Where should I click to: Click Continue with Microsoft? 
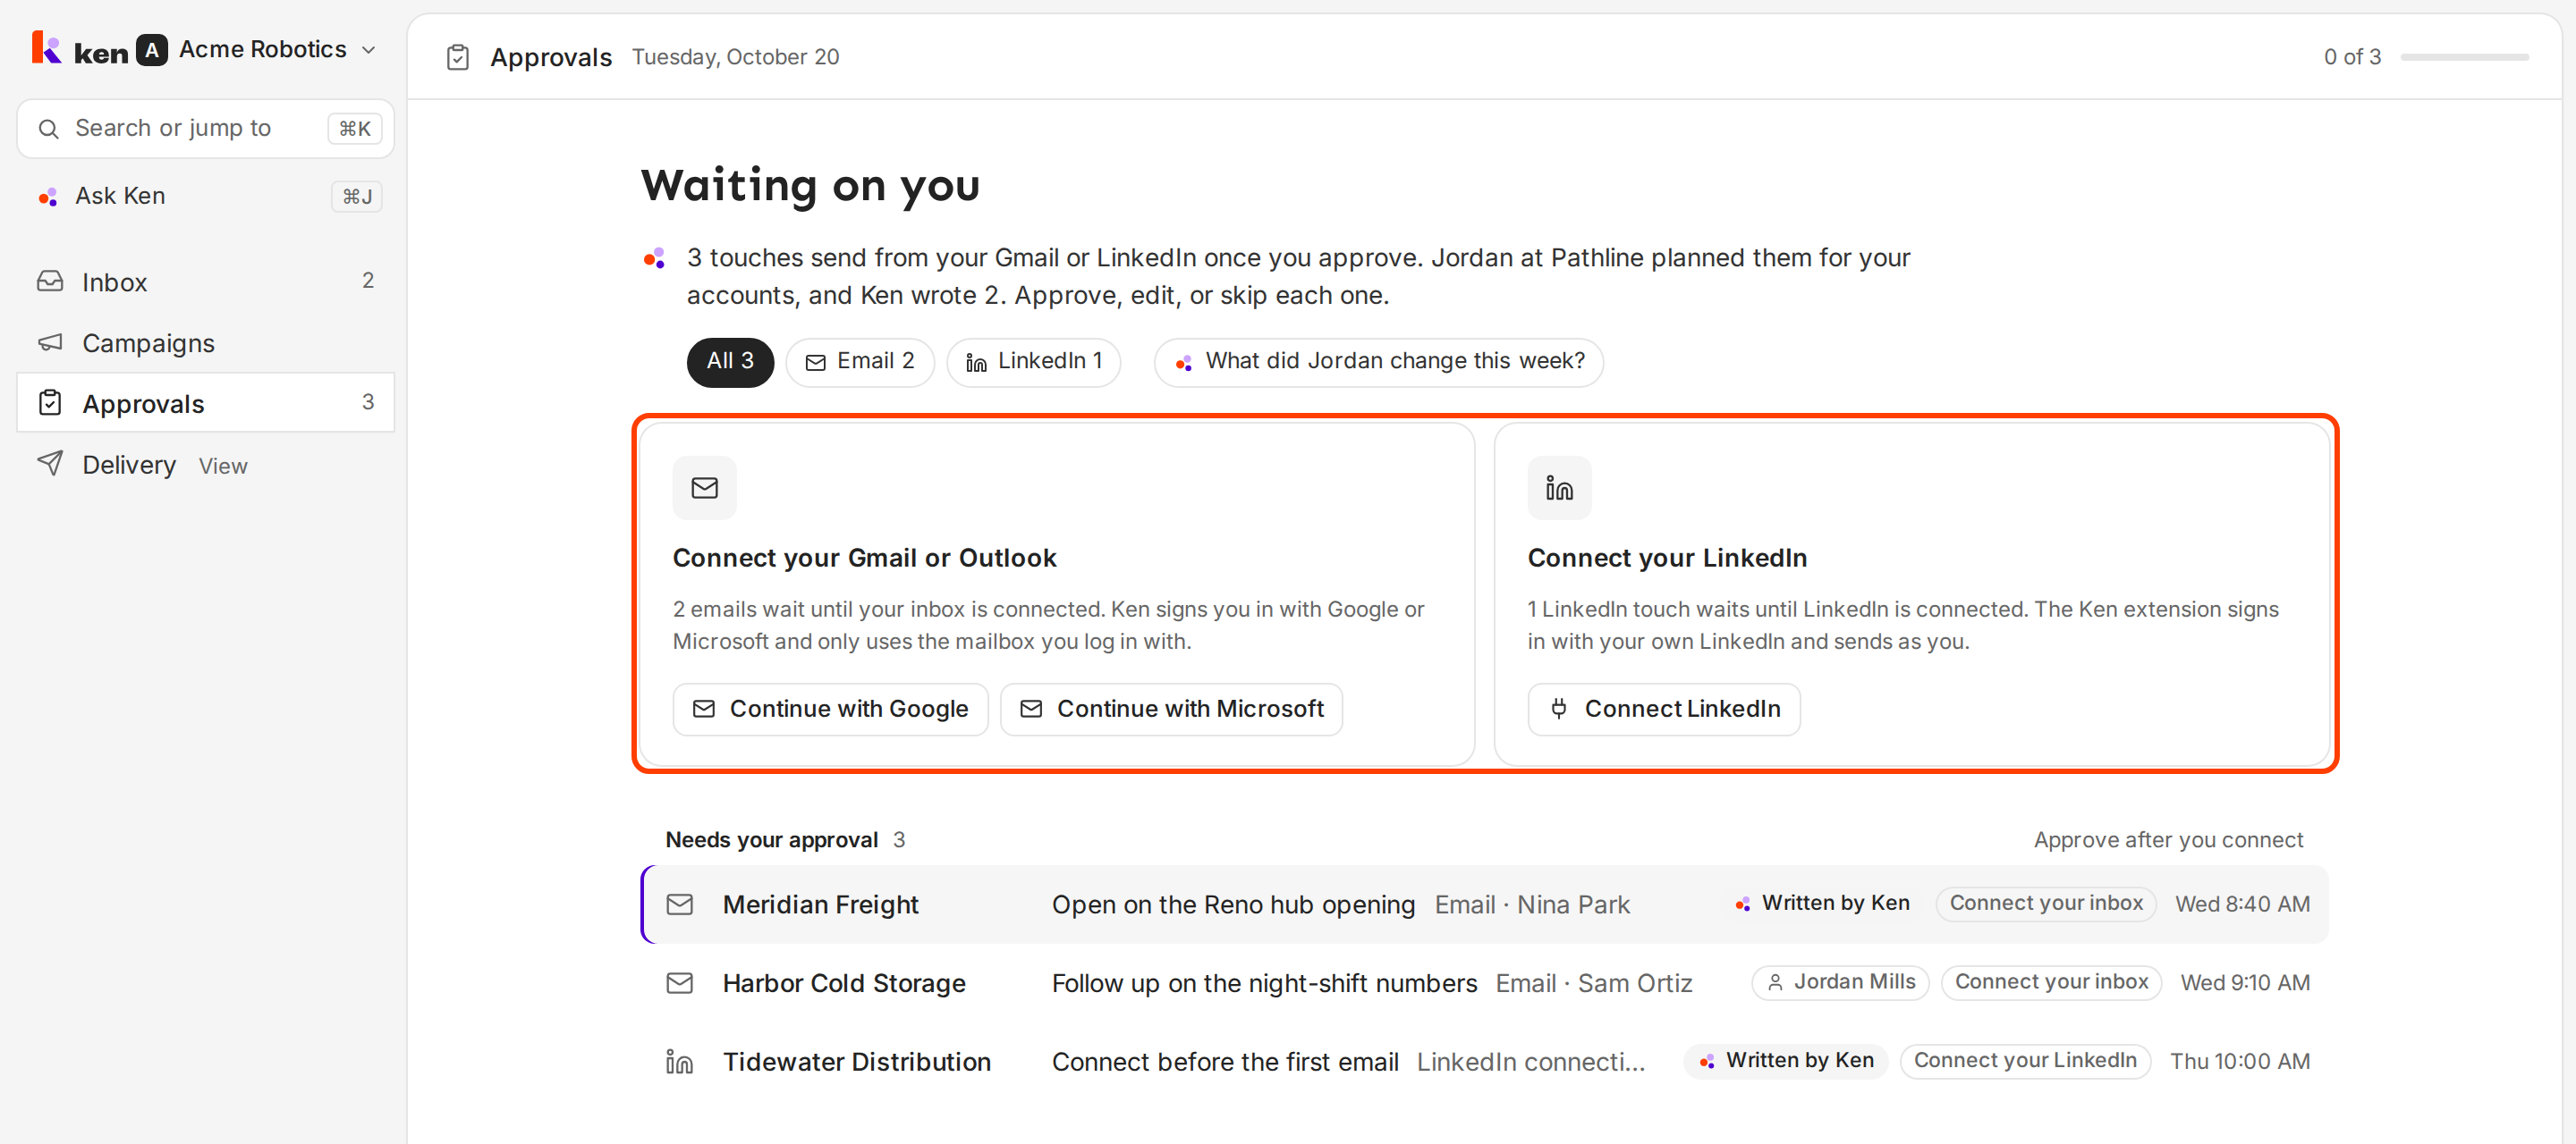click(1172, 710)
